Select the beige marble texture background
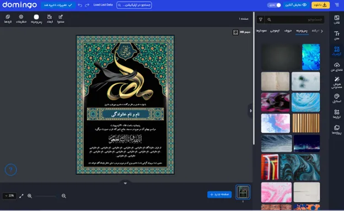 [x=275, y=82]
